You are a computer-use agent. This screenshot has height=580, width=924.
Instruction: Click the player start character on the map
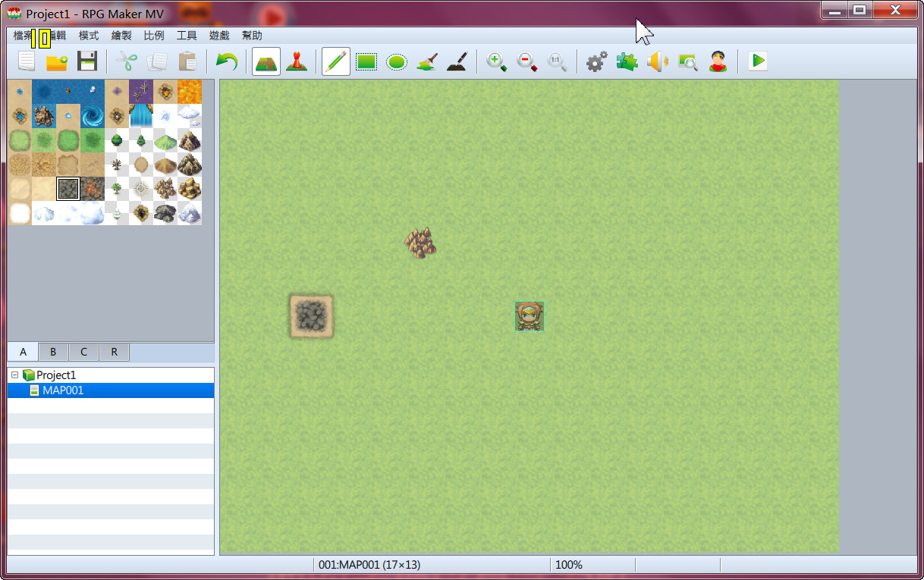(530, 316)
